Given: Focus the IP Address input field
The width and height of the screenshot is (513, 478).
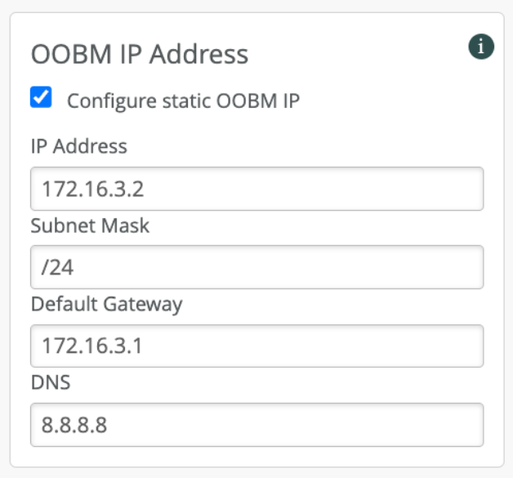Looking at the screenshot, I should 256,189.
